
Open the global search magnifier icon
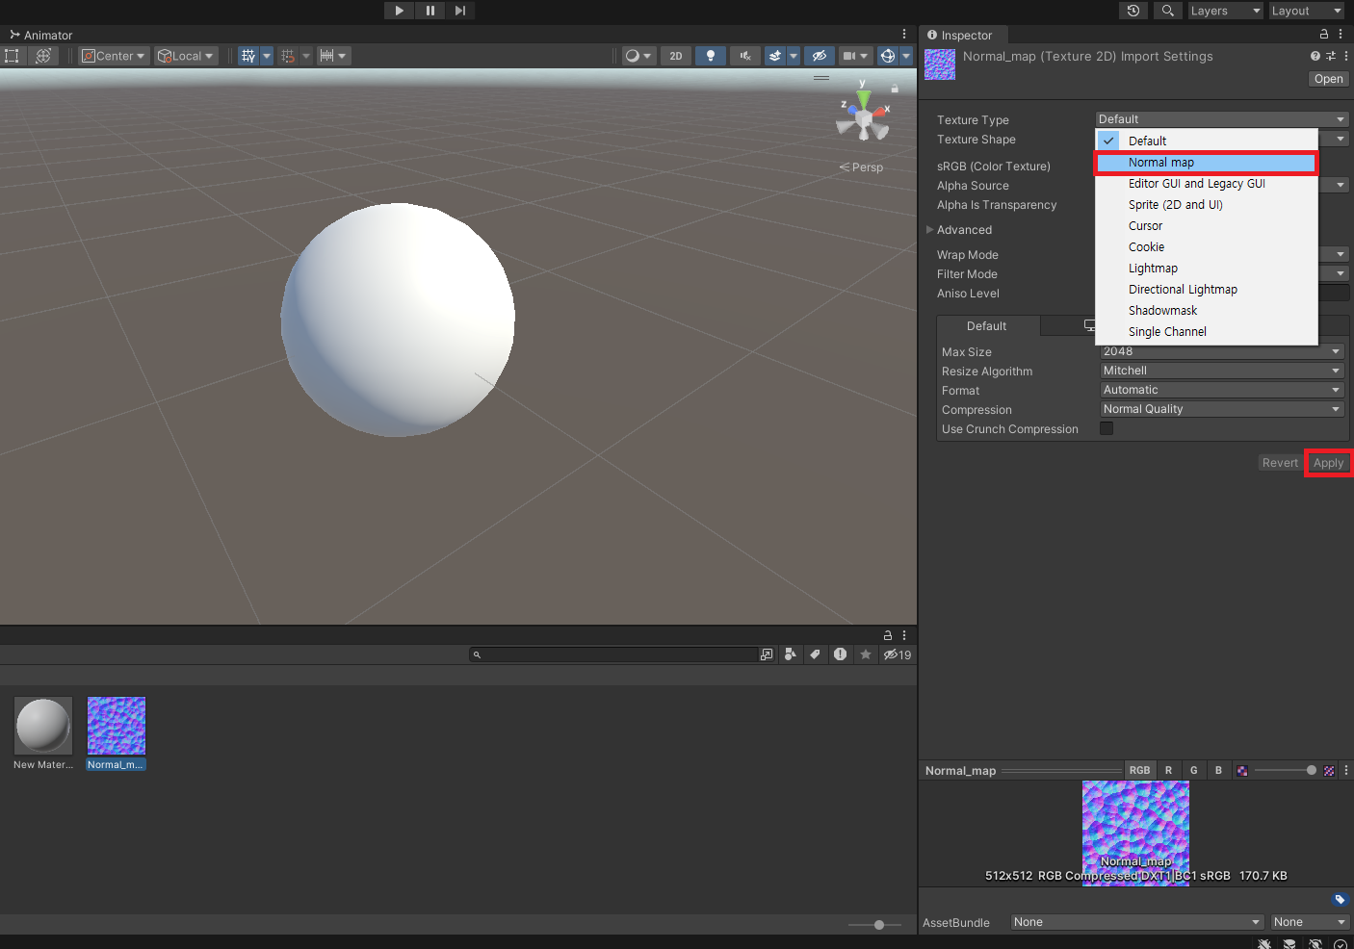[1167, 11]
